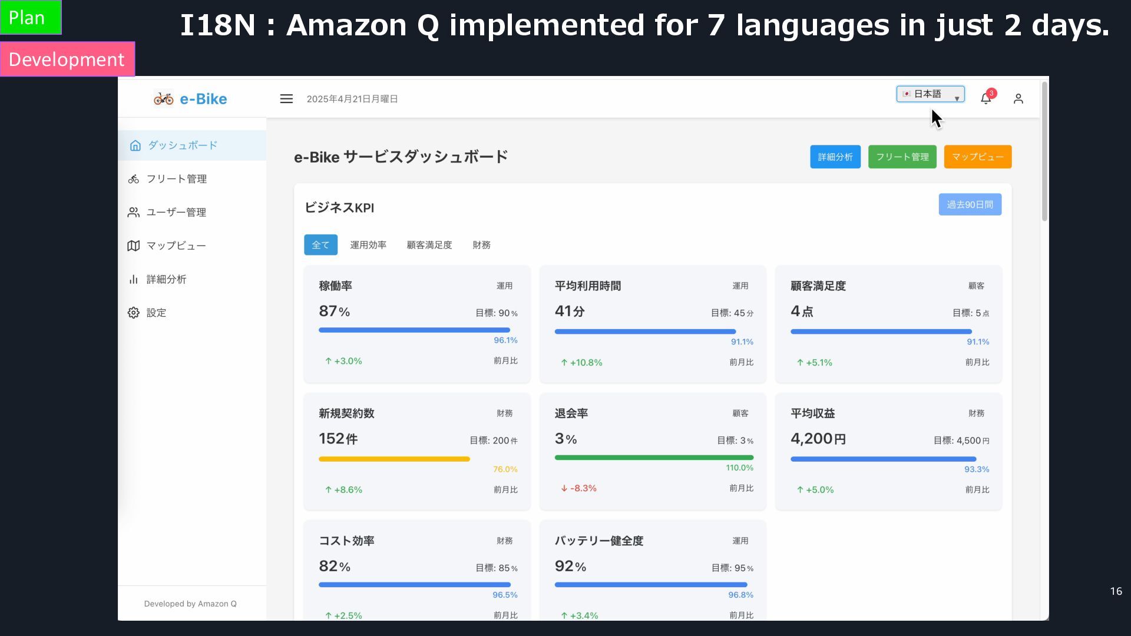Screen dimensions: 1131x636
Task: Open notifications bell icon
Action: coord(986,98)
